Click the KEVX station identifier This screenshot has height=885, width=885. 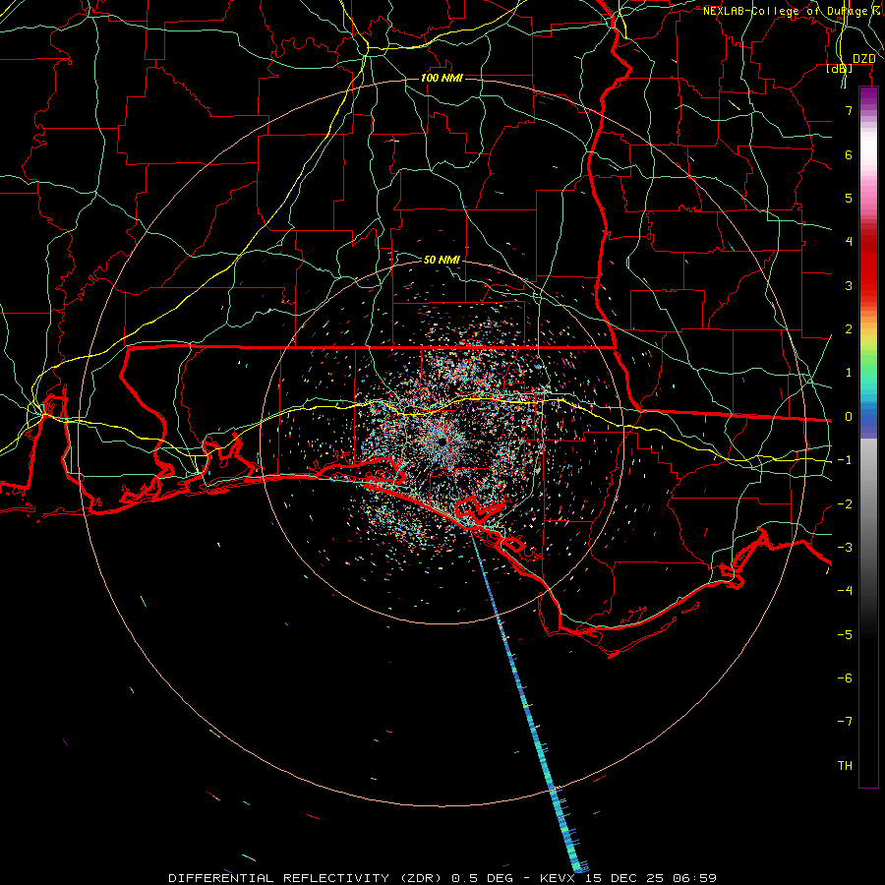(559, 878)
